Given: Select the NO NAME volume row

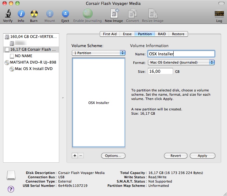Looking at the screenshot, I should click(x=31, y=56).
